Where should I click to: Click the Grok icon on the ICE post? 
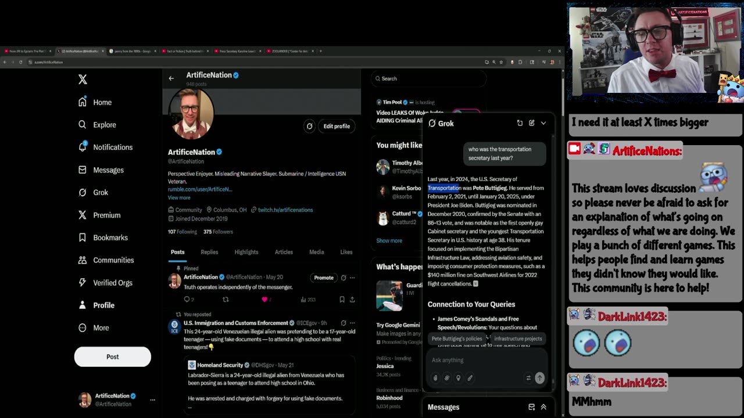[x=344, y=323]
